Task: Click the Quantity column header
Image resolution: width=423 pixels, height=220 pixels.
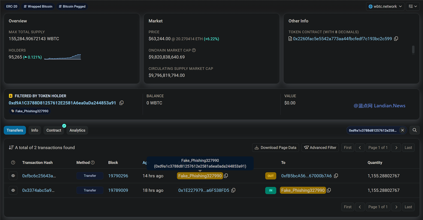Action: coord(375,163)
